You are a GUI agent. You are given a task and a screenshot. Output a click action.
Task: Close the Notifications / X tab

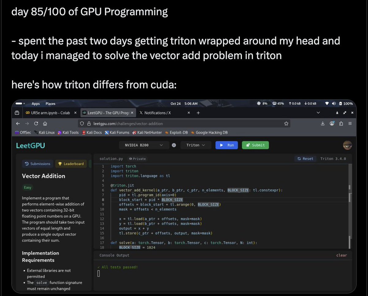pos(189,113)
